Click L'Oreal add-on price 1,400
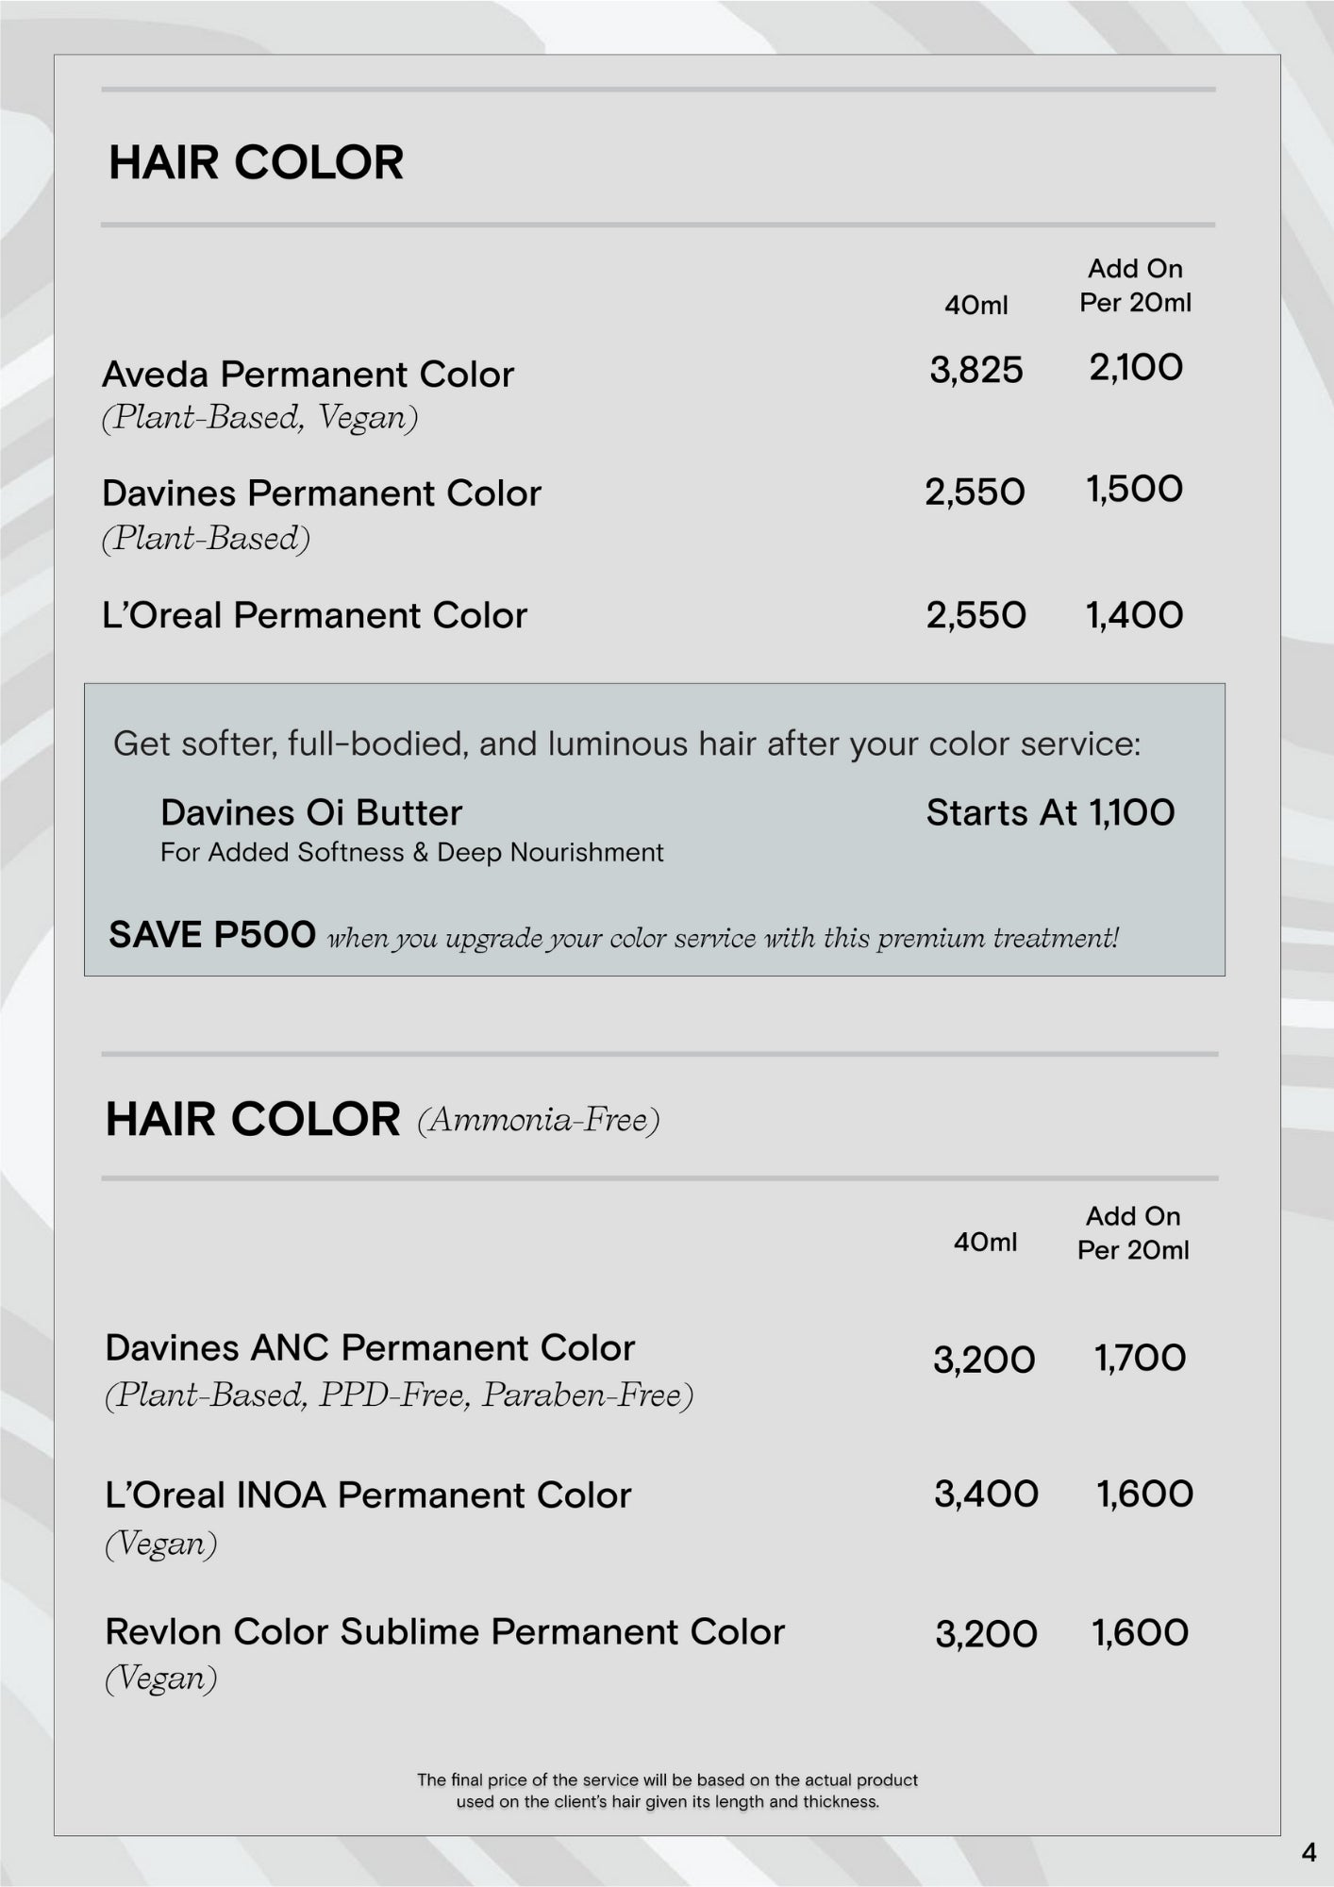Image resolution: width=1334 pixels, height=1887 pixels. 1134,615
